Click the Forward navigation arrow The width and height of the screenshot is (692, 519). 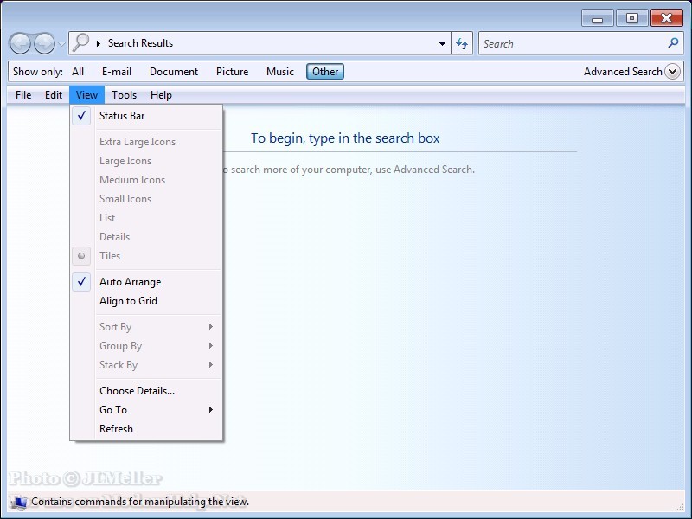tap(45, 43)
